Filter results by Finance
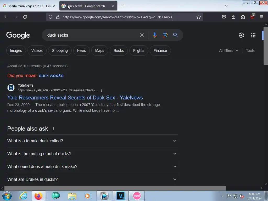Image resolution: width=268 pixels, height=201 pixels. click(x=160, y=51)
